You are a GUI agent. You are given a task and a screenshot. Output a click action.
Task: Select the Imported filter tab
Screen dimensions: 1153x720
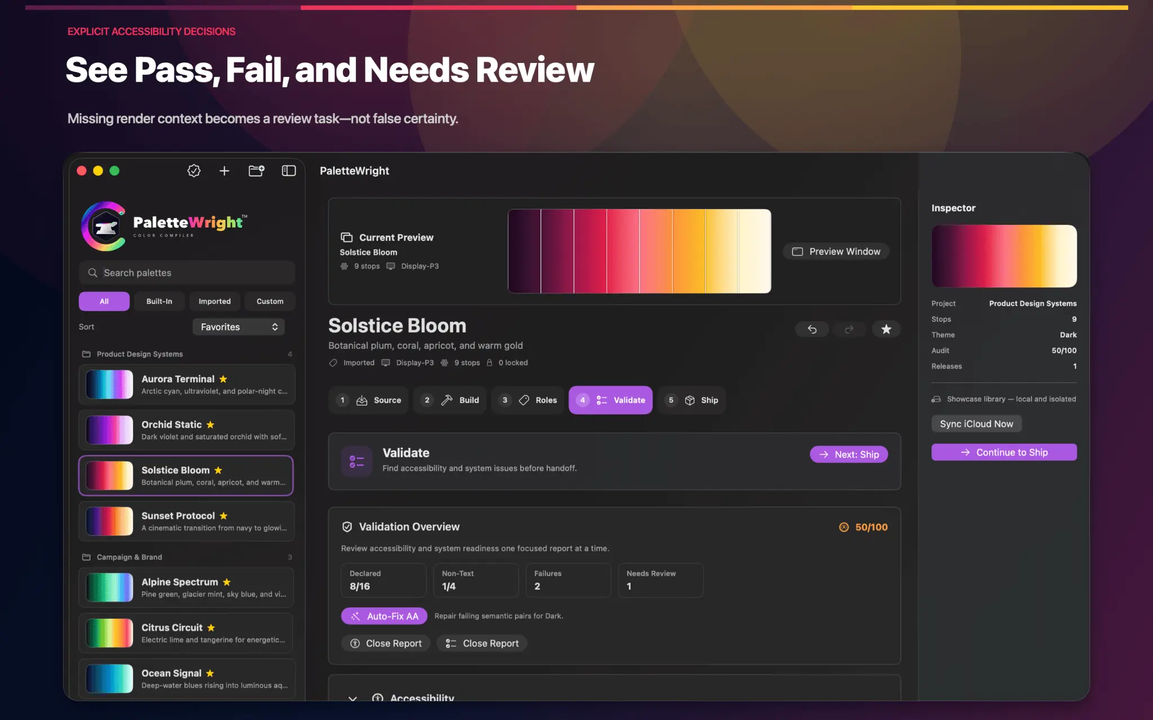point(214,301)
